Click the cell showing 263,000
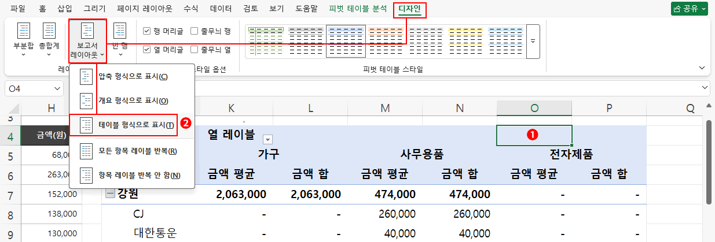Image resolution: width=715 pixels, height=242 pixels. coord(52,175)
